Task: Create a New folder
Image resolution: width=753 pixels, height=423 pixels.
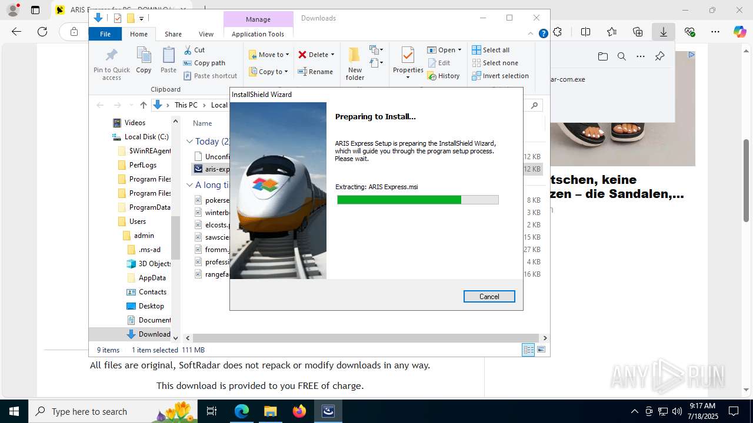Action: pos(355,63)
